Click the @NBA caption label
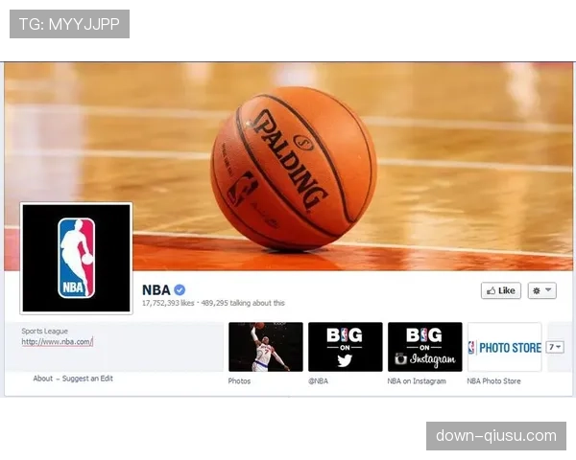This screenshot has width=576, height=460. (x=318, y=381)
